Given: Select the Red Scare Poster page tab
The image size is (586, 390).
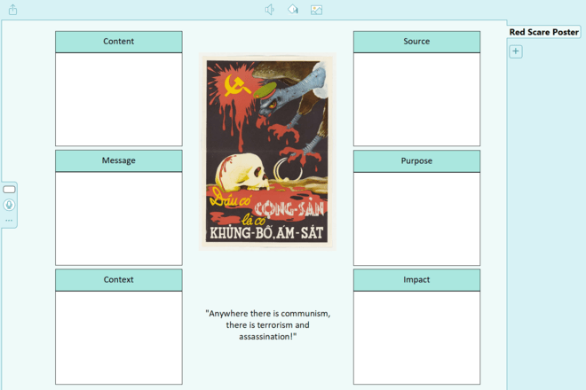Looking at the screenshot, I should [543, 32].
